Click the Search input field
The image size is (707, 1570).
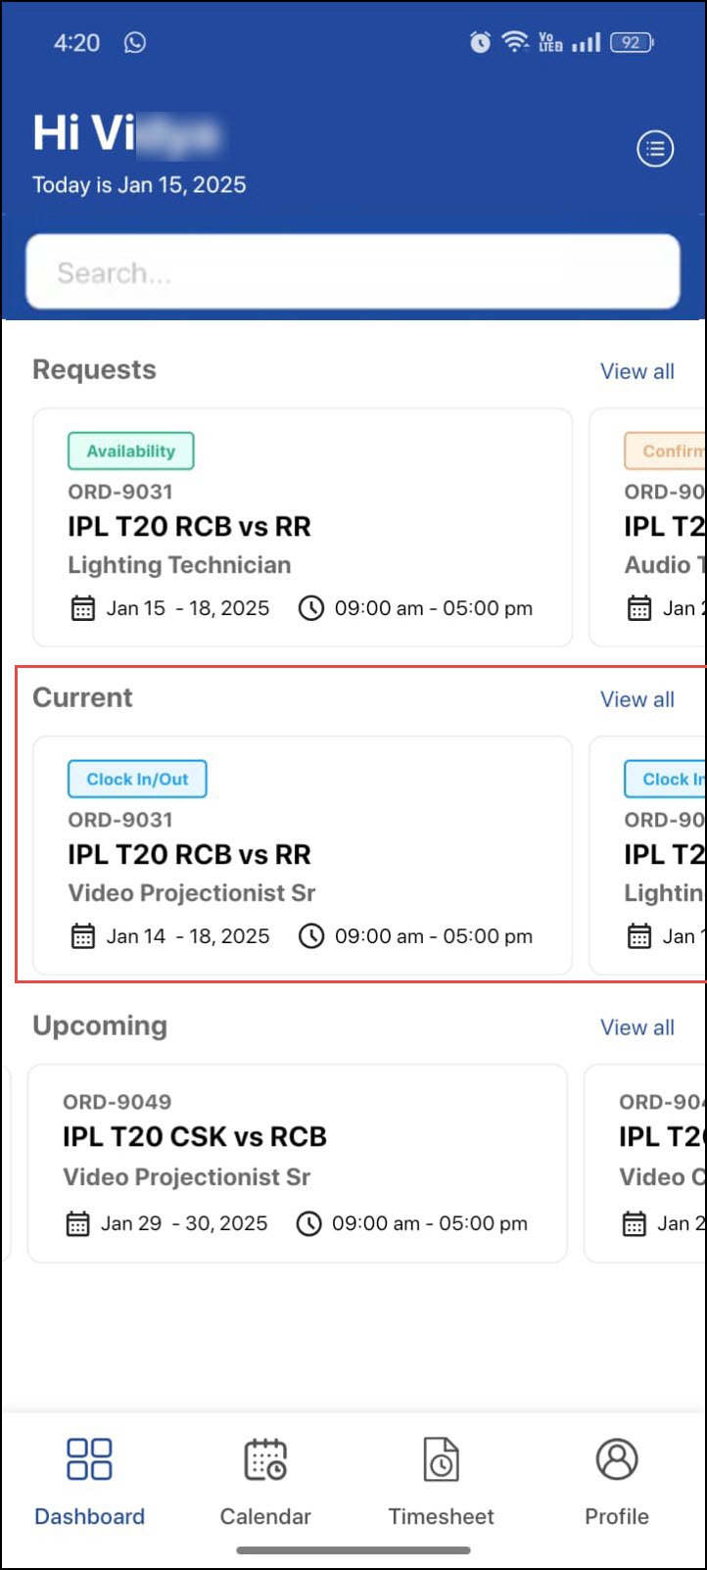tap(353, 272)
